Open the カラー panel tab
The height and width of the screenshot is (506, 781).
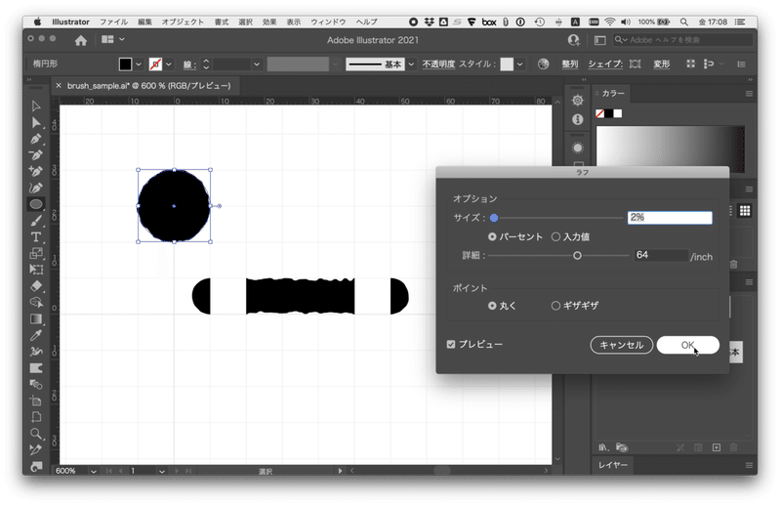(613, 93)
